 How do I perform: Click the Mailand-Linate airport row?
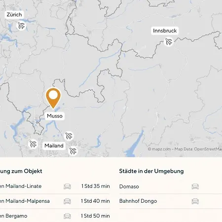(x=55, y=186)
